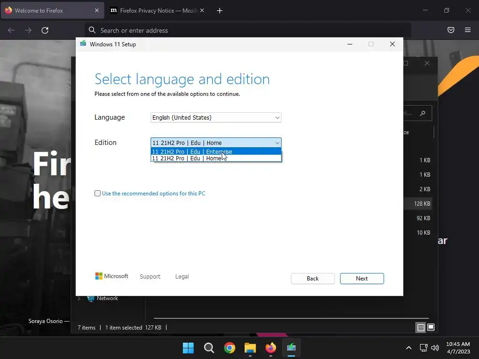Image resolution: width=479 pixels, height=359 pixels.
Task: Open a new Firefox tab
Action: pos(220,11)
